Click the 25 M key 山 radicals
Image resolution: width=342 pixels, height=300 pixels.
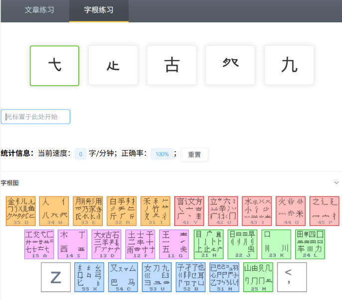point(258,277)
